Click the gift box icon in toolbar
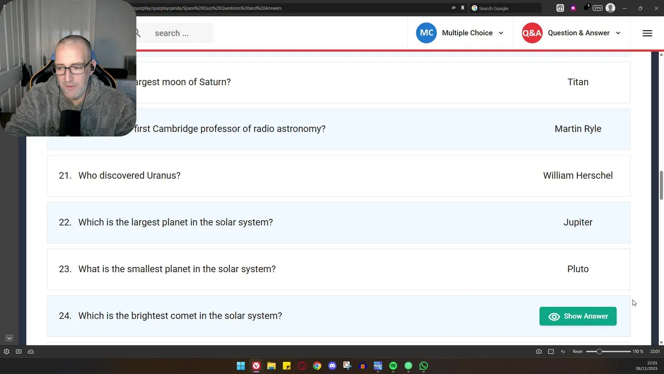664x374 pixels. point(560,8)
